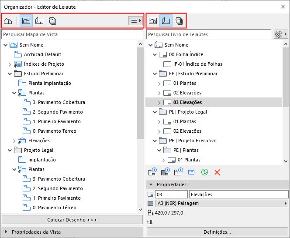
Task: Select 0. Pavimento Térreo under Estudo Preliminar
Action: [54, 131]
